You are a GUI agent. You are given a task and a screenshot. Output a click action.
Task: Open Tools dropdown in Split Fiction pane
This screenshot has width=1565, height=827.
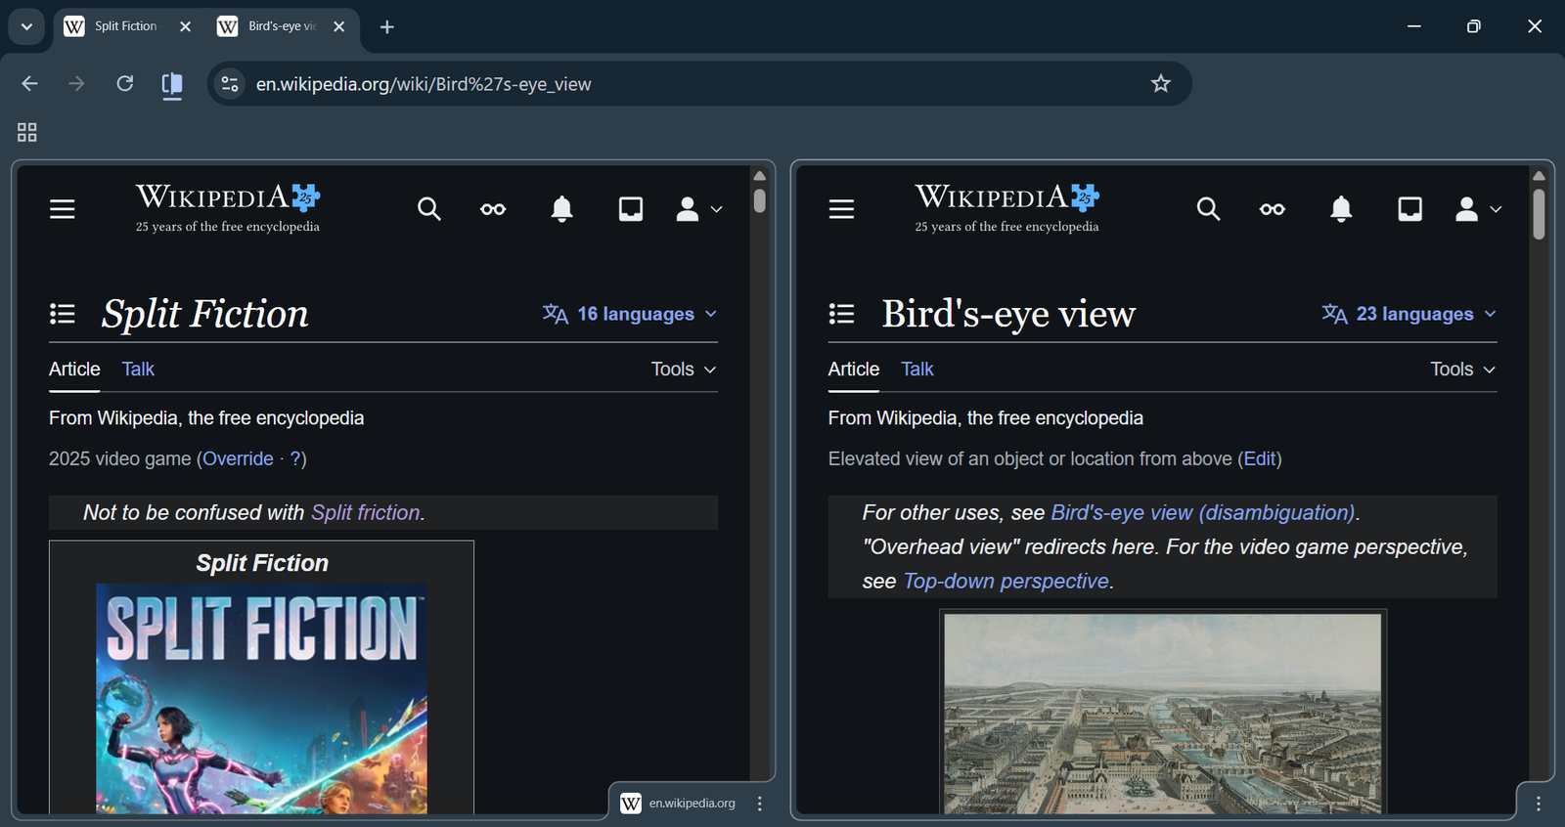[684, 370]
